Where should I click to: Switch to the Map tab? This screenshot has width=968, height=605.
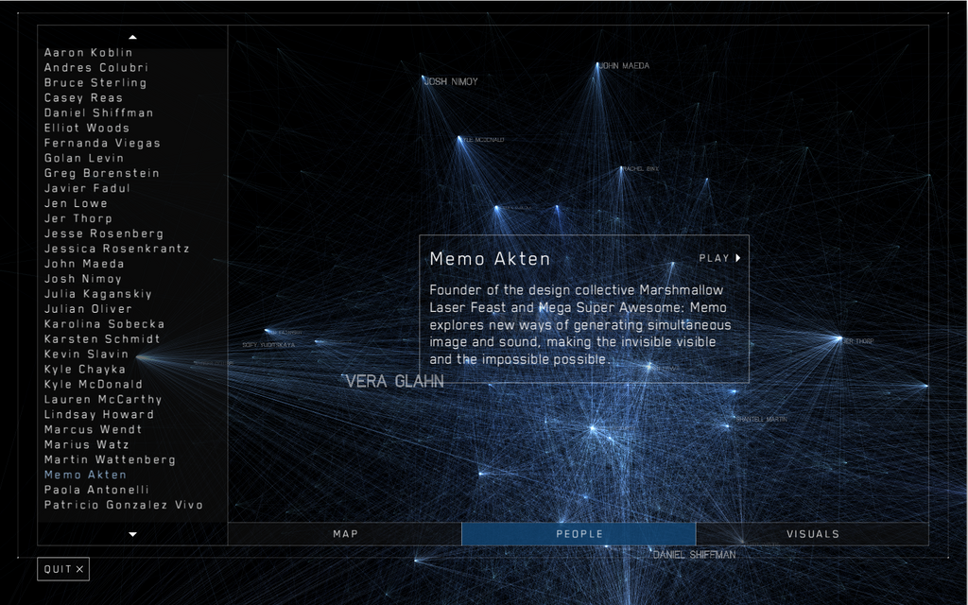pyautogui.click(x=345, y=534)
